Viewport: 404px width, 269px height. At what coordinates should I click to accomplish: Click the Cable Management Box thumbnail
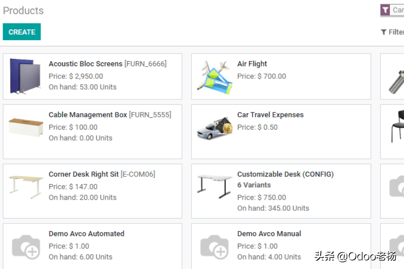tap(26, 127)
